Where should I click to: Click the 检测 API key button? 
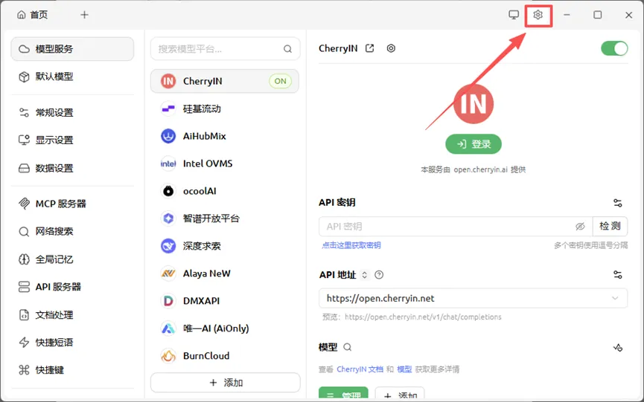pyautogui.click(x=610, y=226)
